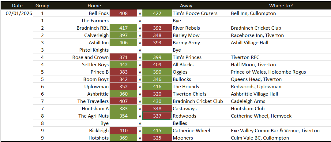The height and width of the screenshot is (142, 331).
Task: Click the Mooners score of 325
Action: [157, 138]
